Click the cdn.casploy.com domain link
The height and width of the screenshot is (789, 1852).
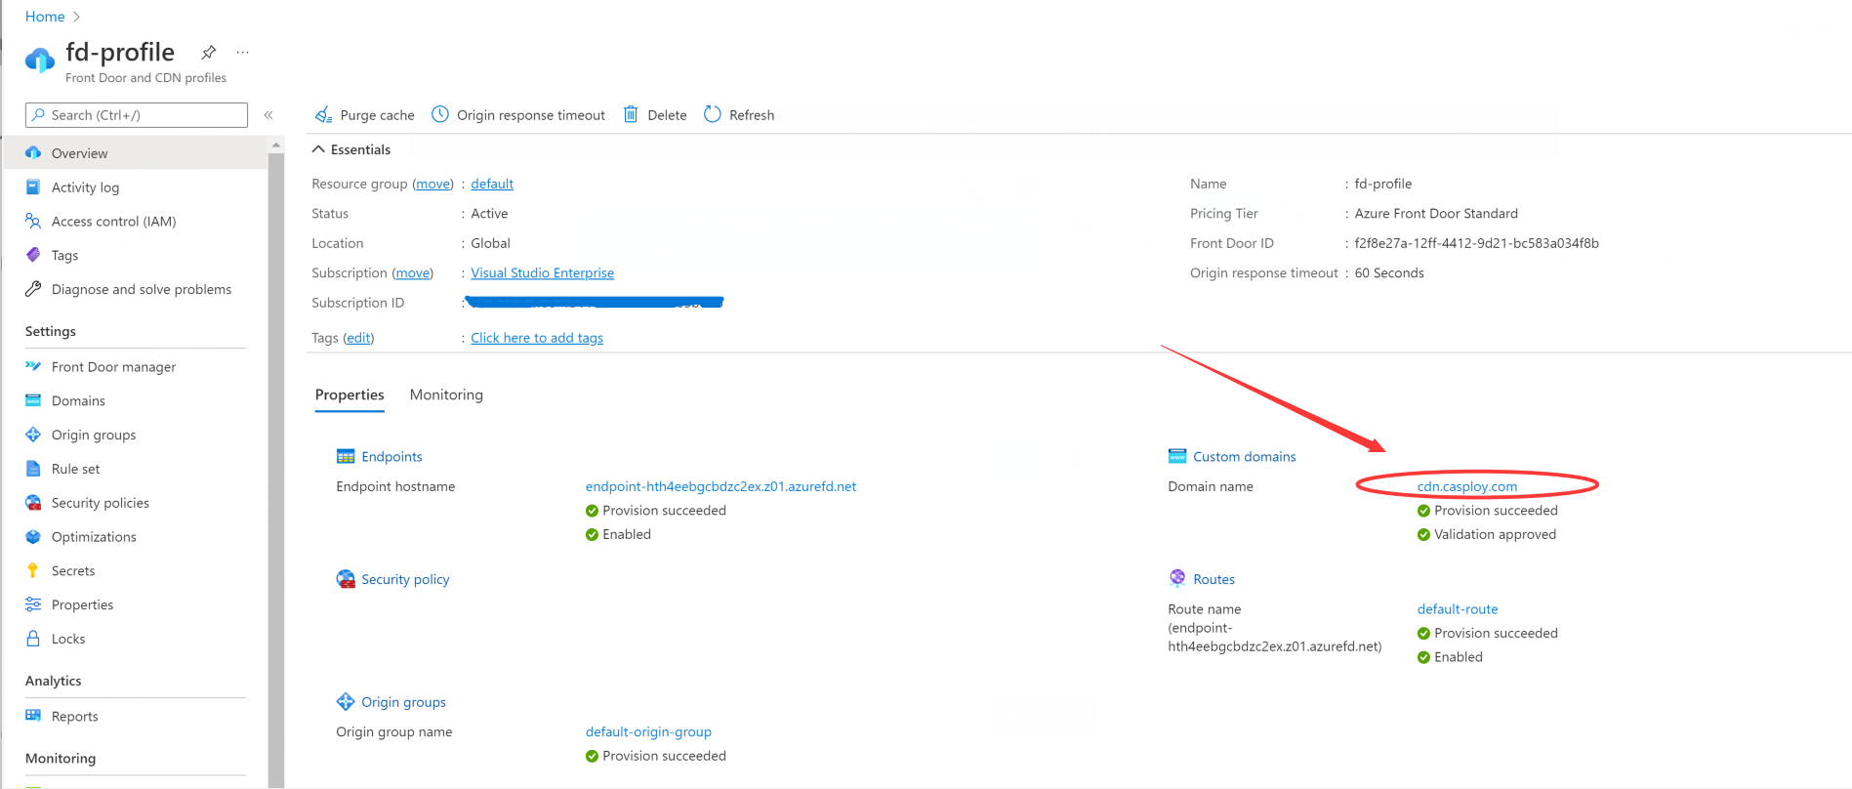coord(1466,486)
